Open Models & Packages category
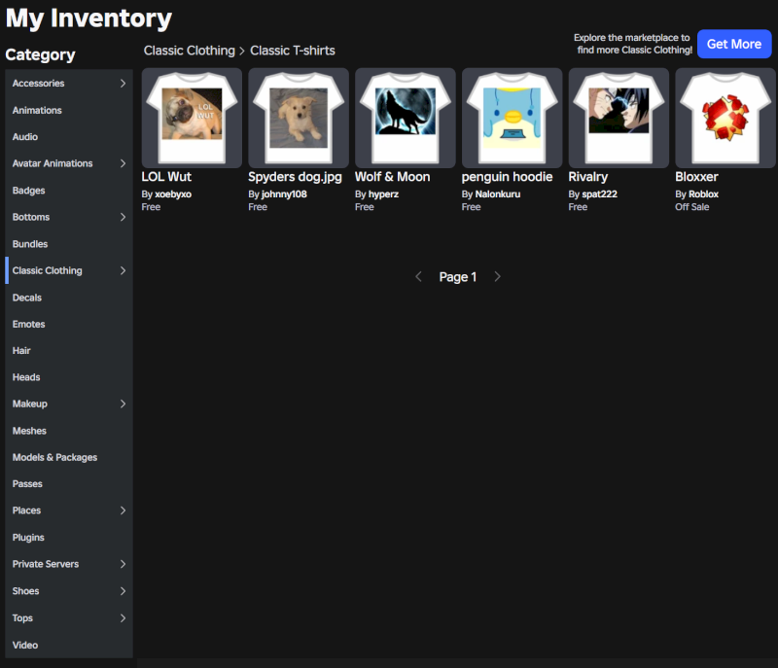The height and width of the screenshot is (668, 778). click(x=54, y=458)
